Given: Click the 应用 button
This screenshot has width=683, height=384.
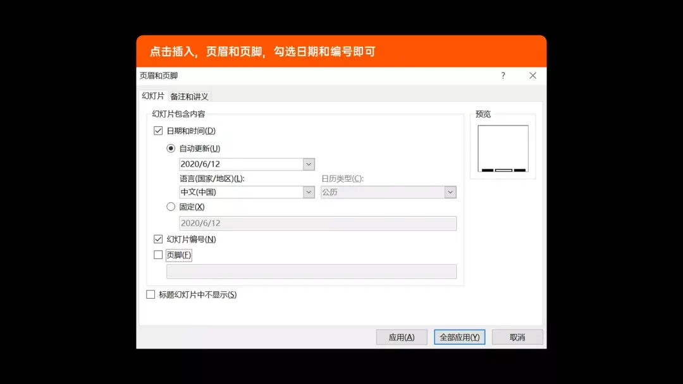Looking at the screenshot, I should click(x=402, y=337).
